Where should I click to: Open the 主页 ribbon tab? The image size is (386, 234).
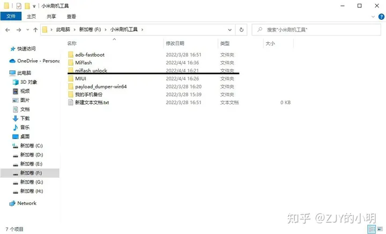[31, 17]
